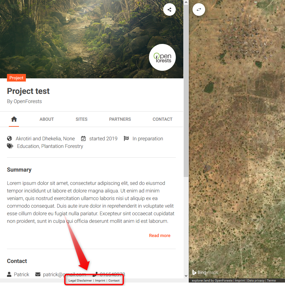The image size is (285, 286).
Task: Click the share icon on header image
Action: (169, 9)
